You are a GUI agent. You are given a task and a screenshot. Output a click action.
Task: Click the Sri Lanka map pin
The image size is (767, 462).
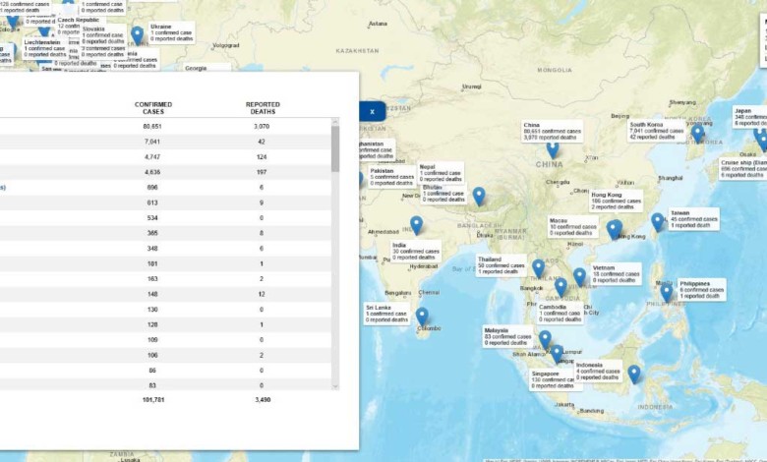click(421, 316)
